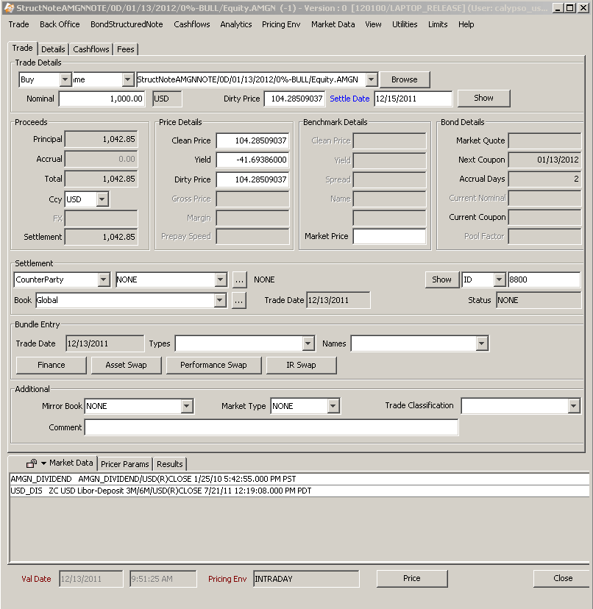This screenshot has width=593, height=609.
Task: Click the red Pricing Env label
Action: click(x=227, y=579)
